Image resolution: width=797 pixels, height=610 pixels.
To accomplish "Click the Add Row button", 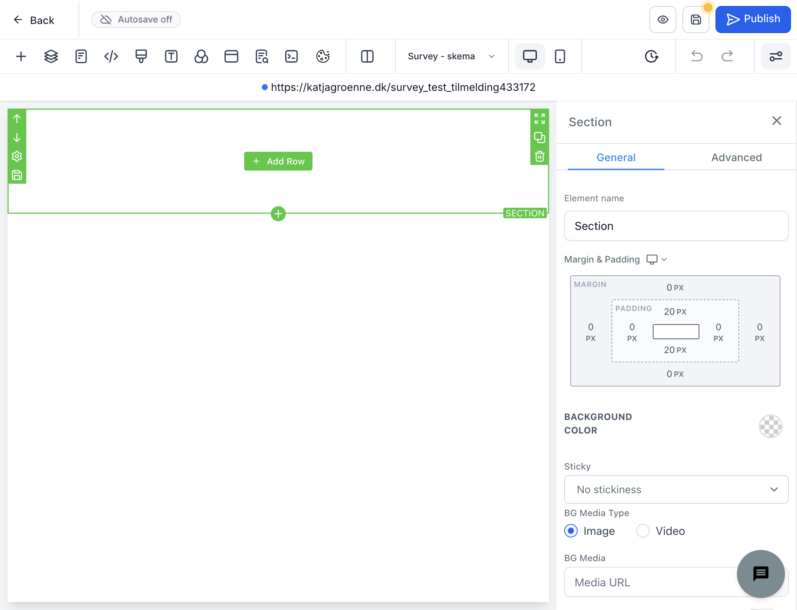I will [x=278, y=161].
